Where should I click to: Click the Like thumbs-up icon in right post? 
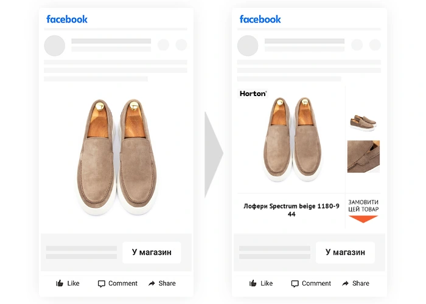(253, 283)
